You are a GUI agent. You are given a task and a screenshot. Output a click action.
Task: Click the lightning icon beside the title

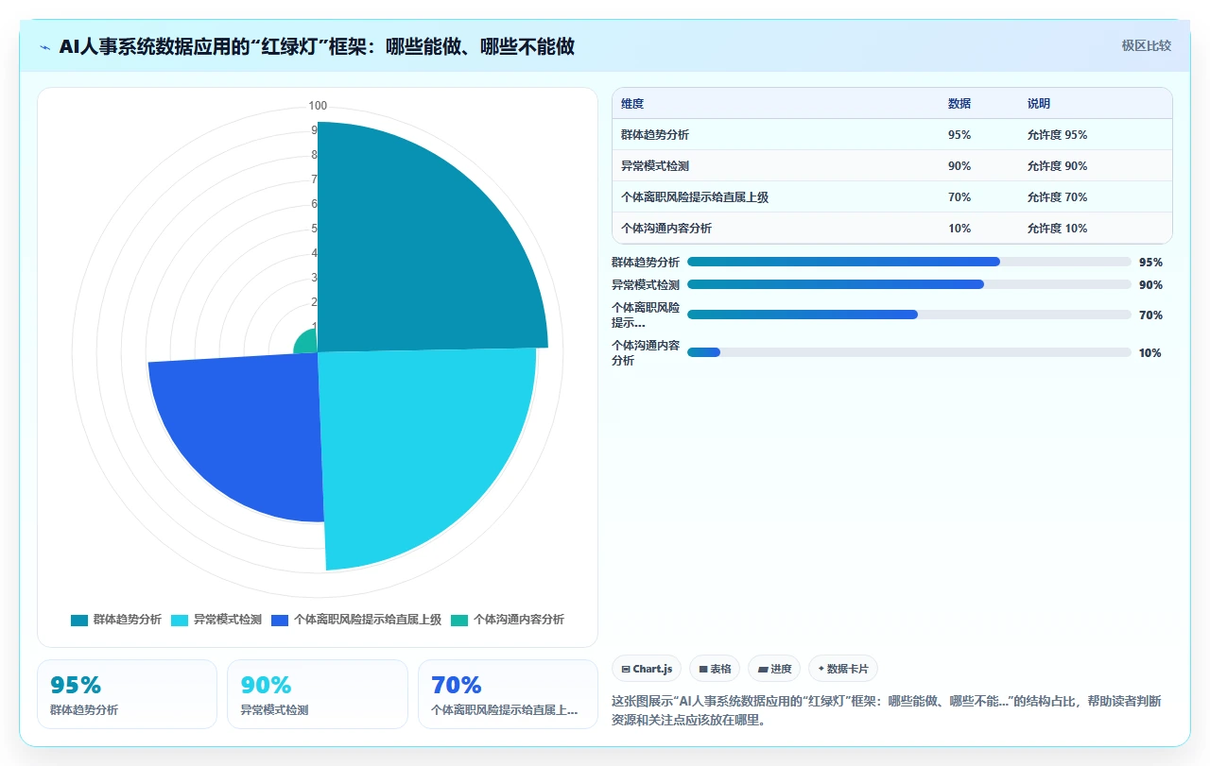[x=45, y=47]
